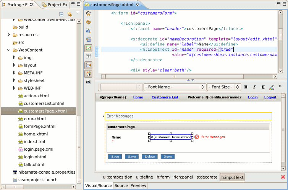Viewport: 288px width, 190px height.
Task: Click the page design options magnifier icon
Action: 88,31
